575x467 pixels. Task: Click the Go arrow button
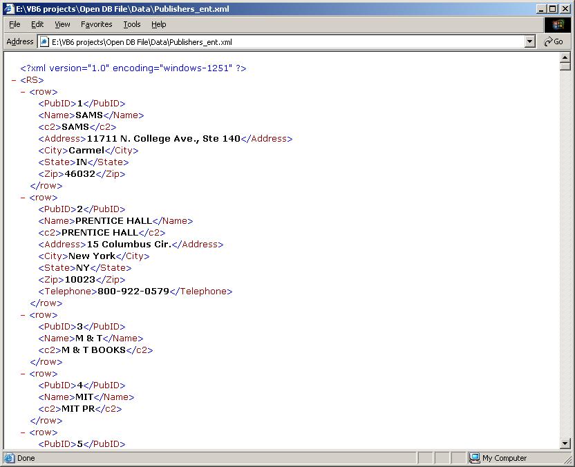pyautogui.click(x=554, y=41)
